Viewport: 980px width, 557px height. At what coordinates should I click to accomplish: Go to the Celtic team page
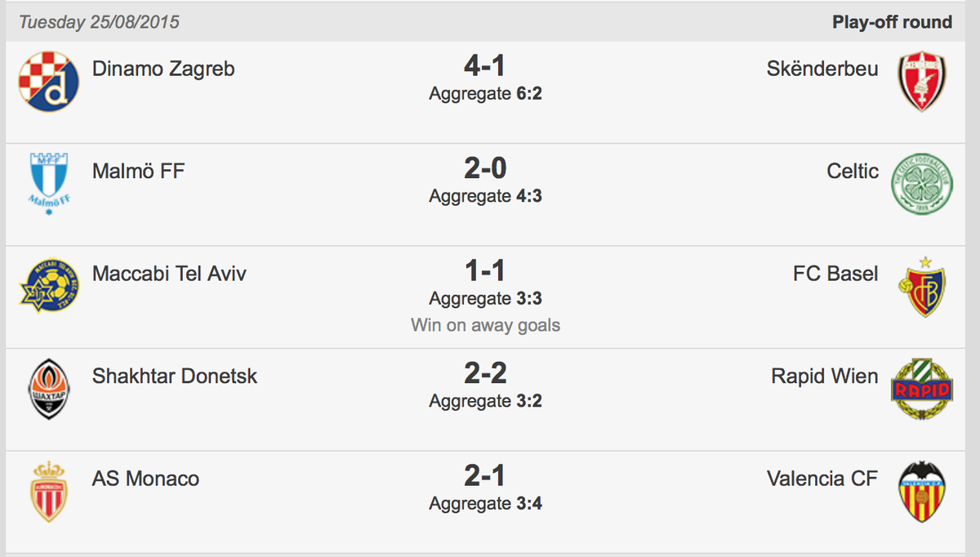click(x=853, y=172)
